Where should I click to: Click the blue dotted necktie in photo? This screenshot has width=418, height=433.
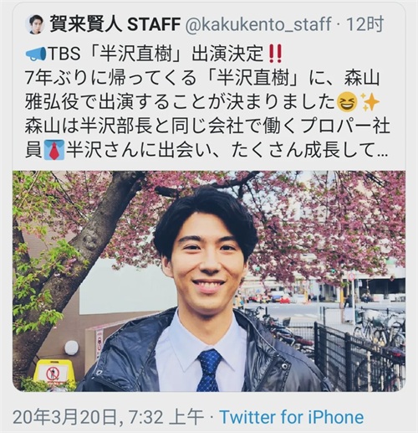209,370
